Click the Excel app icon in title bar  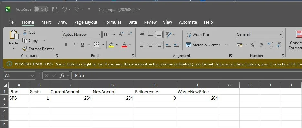(8, 9)
